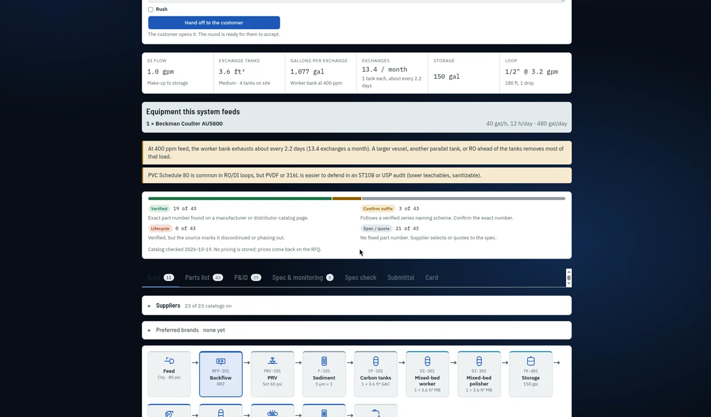Click the 0 of 43 lifecycle count
The height and width of the screenshot is (417, 711).
coord(185,229)
